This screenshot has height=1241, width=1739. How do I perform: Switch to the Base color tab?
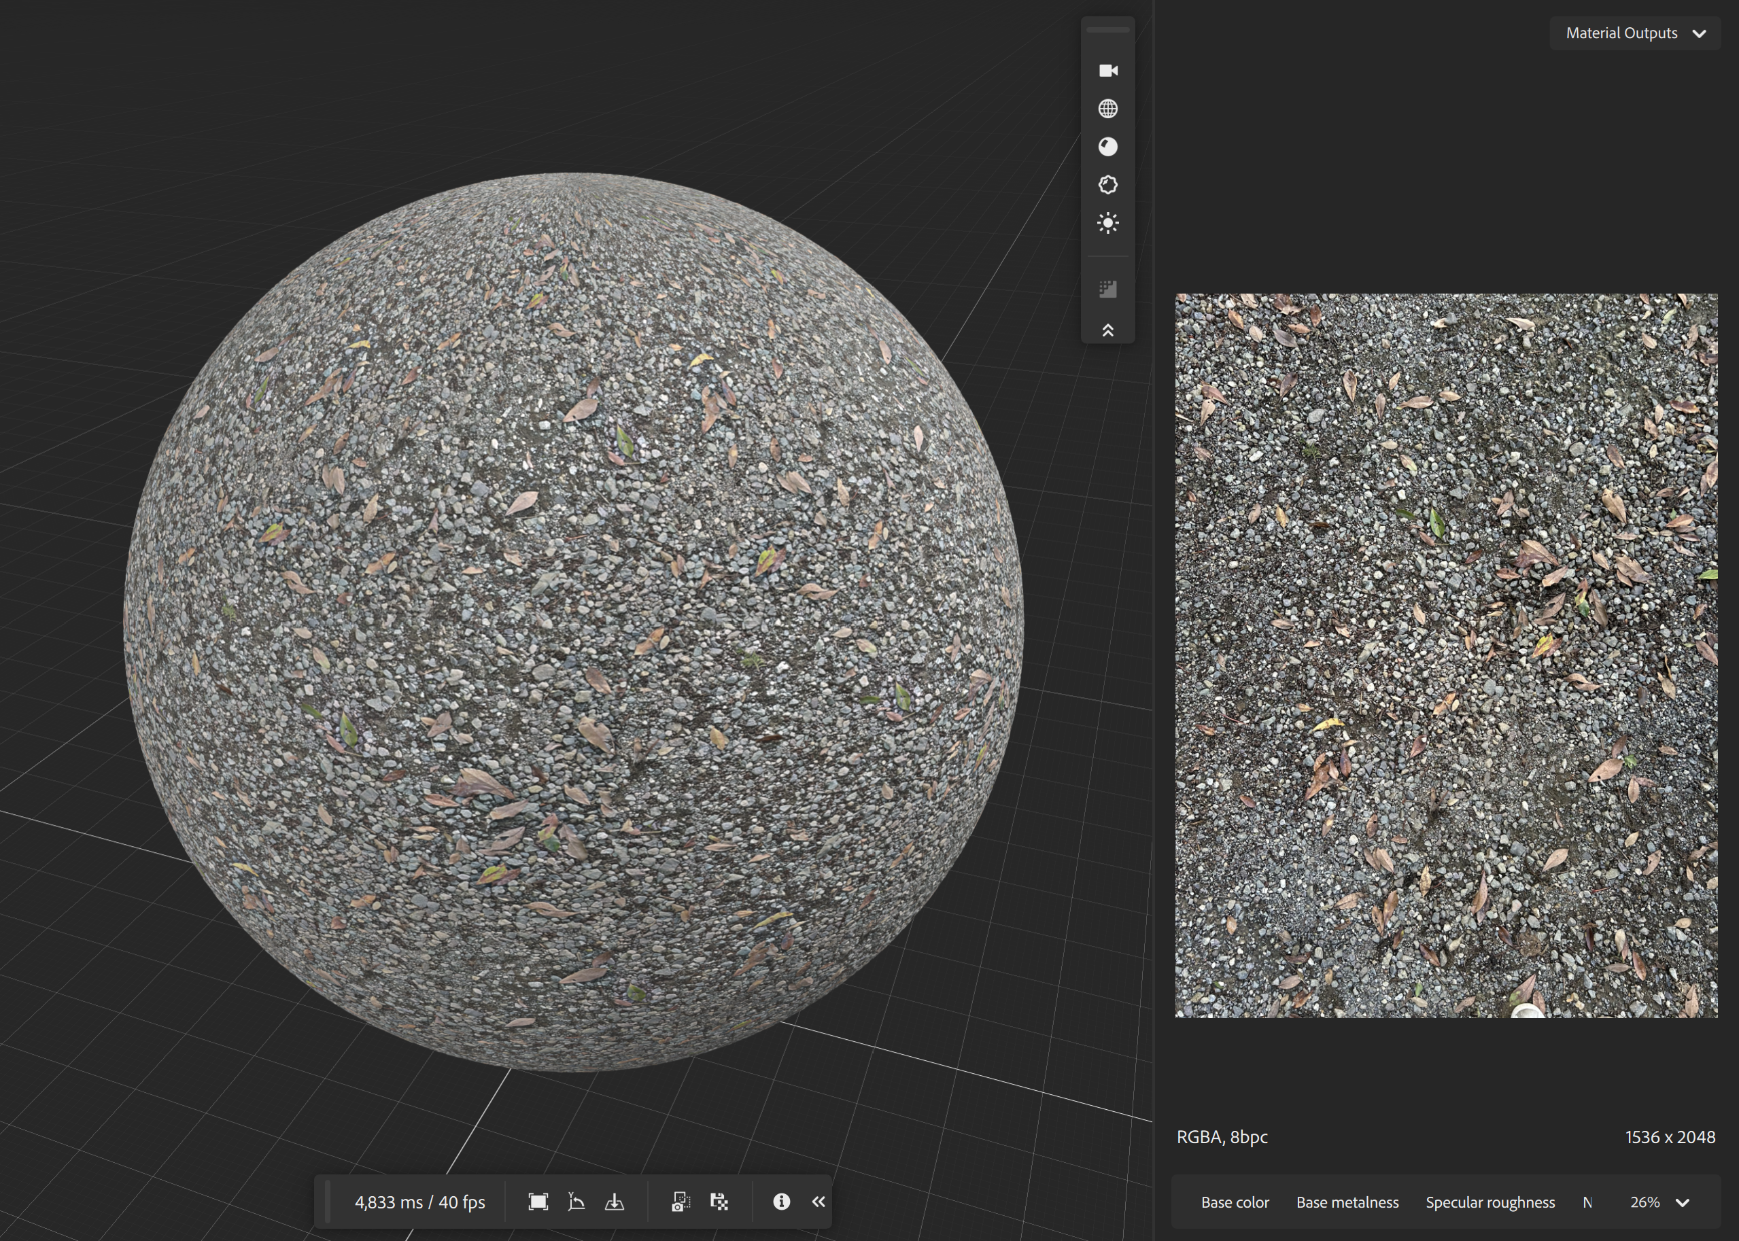[x=1235, y=1202]
